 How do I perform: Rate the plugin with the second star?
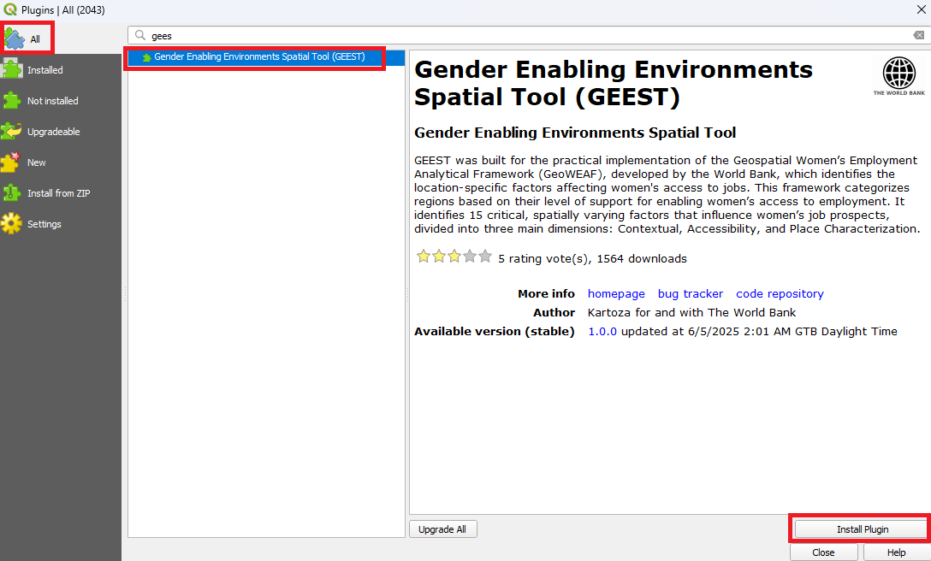[x=439, y=257]
